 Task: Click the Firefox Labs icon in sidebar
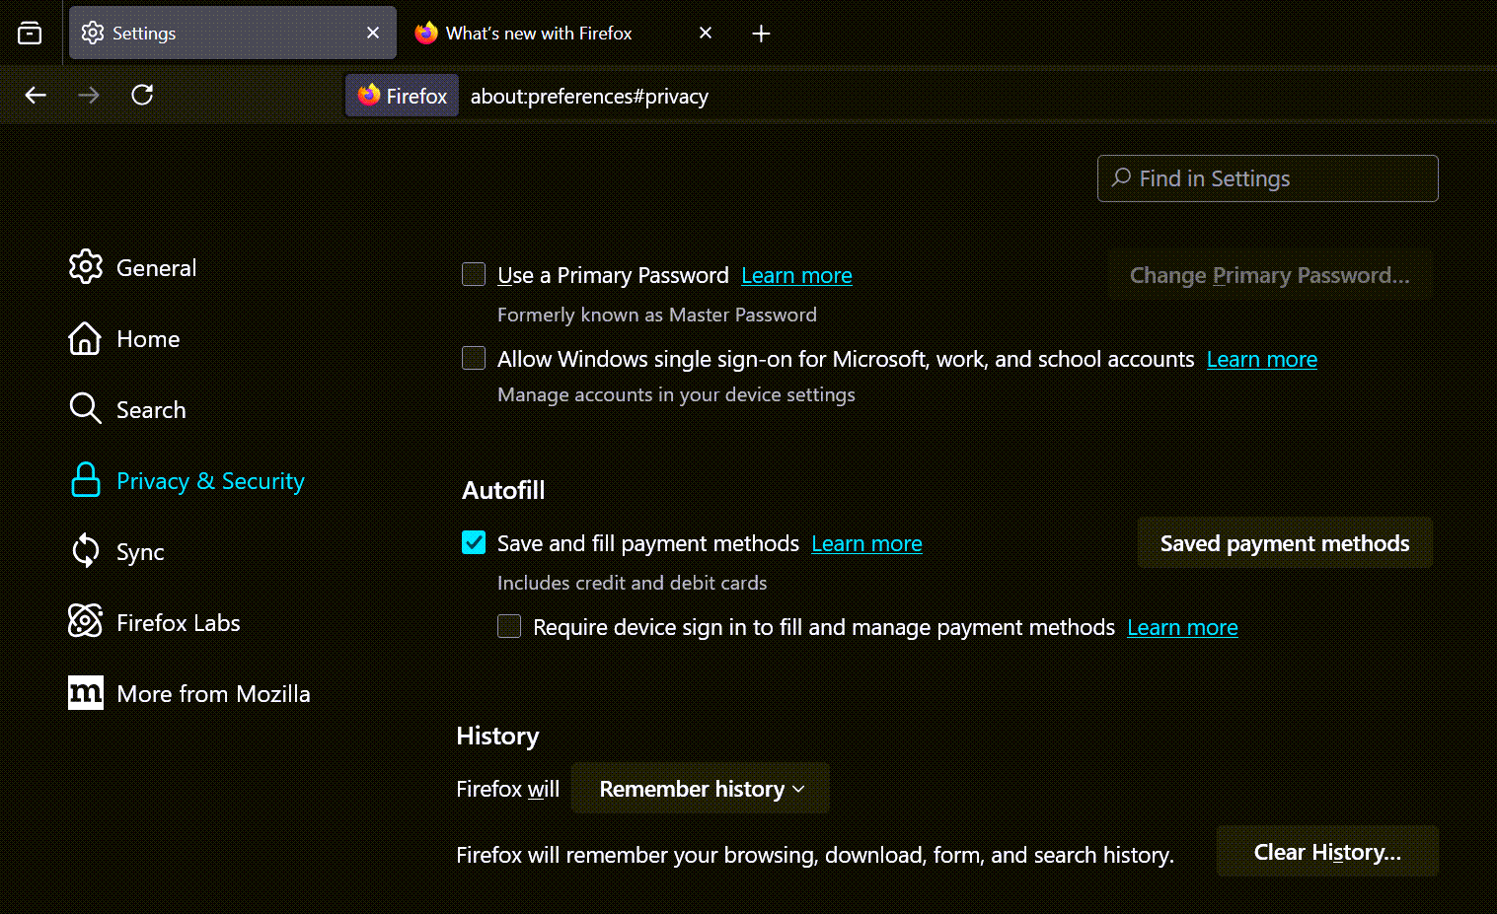85,621
